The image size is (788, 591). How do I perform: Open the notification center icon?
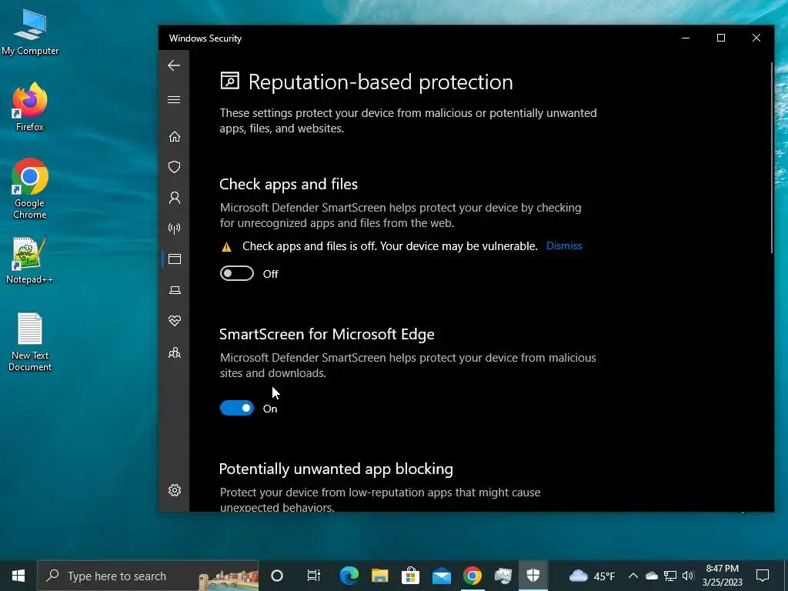point(763,576)
